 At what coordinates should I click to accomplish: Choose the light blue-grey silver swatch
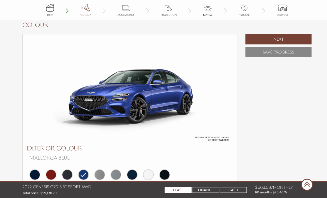pyautogui.click(x=116, y=175)
